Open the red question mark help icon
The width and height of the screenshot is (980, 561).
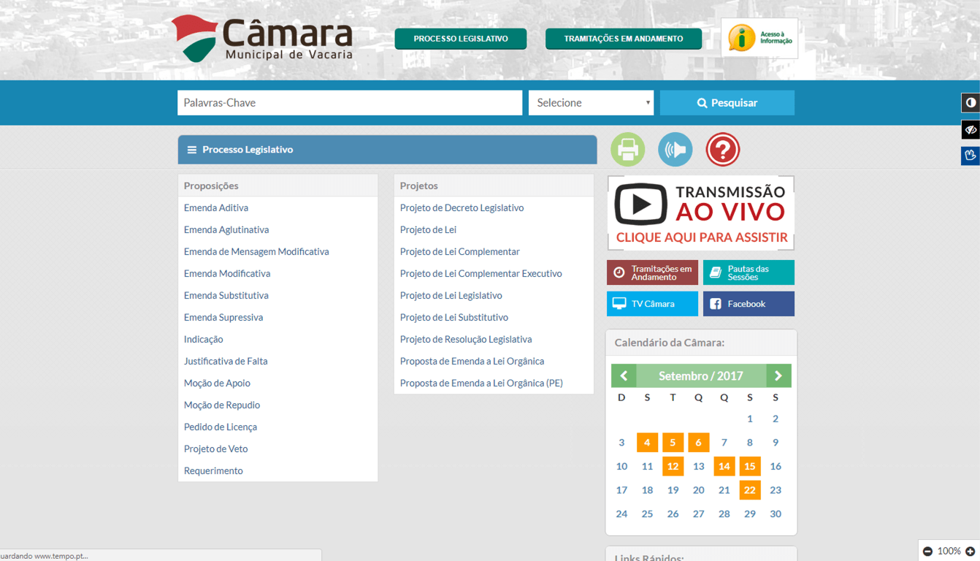(x=722, y=150)
